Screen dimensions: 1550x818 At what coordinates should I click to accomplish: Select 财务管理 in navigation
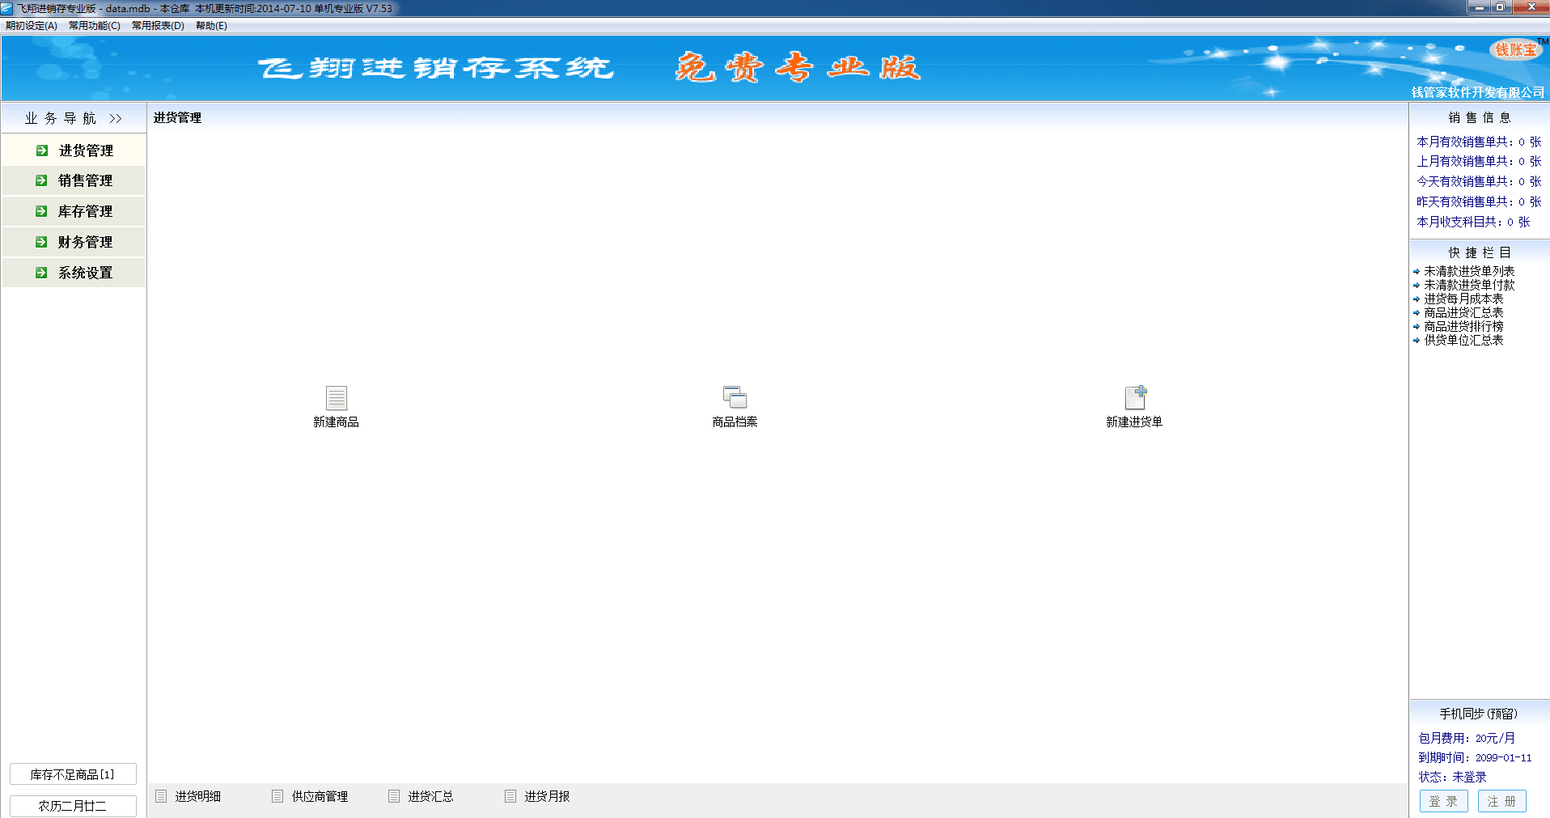click(x=85, y=243)
